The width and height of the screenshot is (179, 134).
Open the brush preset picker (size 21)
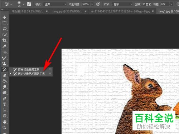[19, 4]
